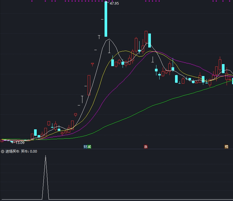Image resolution: width=233 pixels, height=201 pixels.
Task: Click the orange 榜 ranking list marker
Action: [226, 147]
